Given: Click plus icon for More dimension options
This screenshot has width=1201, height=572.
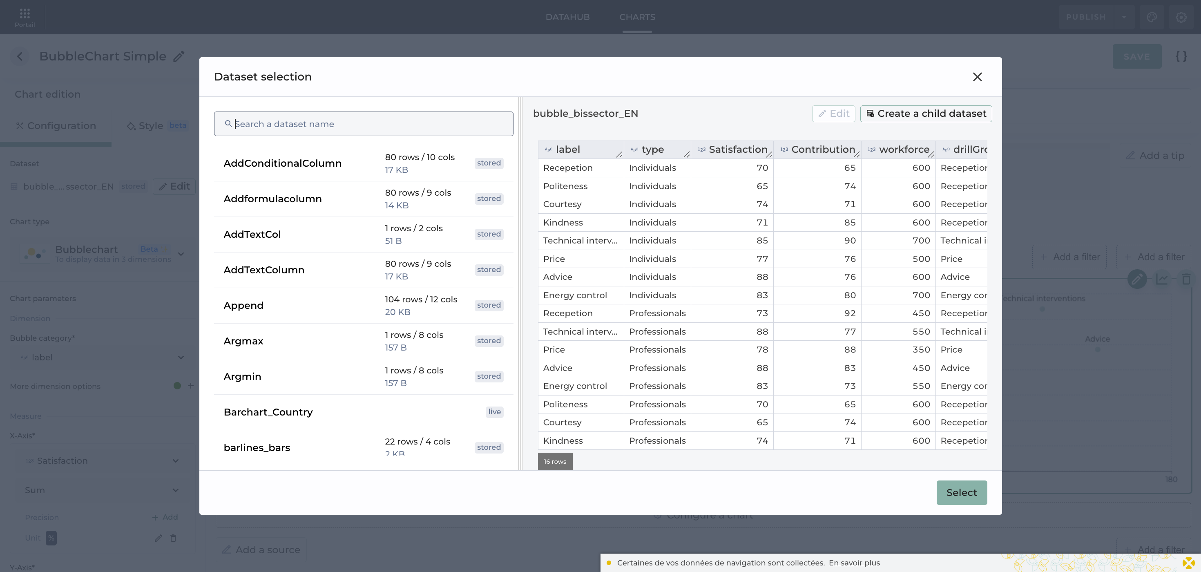Looking at the screenshot, I should tap(191, 386).
